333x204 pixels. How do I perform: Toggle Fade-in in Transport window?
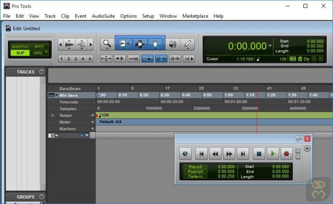[x=195, y=177]
